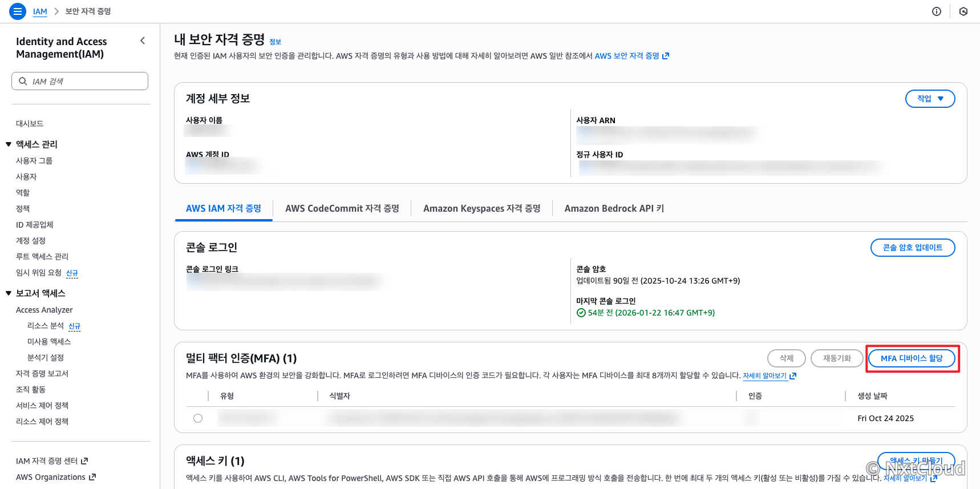Click the green check icon by last console login
Image resolution: width=980 pixels, height=489 pixels.
pyautogui.click(x=581, y=313)
